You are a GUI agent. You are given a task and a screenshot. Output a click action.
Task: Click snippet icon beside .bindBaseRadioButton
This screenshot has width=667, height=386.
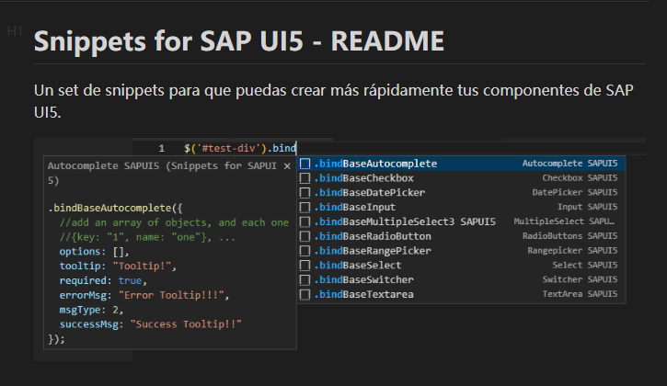[305, 236]
